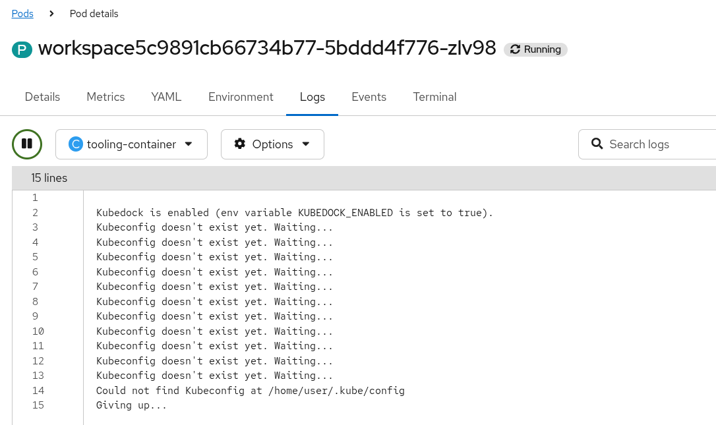Open the Metrics tab

click(105, 97)
